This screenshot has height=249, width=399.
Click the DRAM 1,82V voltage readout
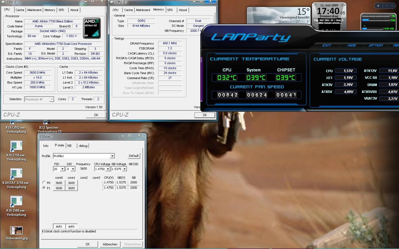coord(389,85)
